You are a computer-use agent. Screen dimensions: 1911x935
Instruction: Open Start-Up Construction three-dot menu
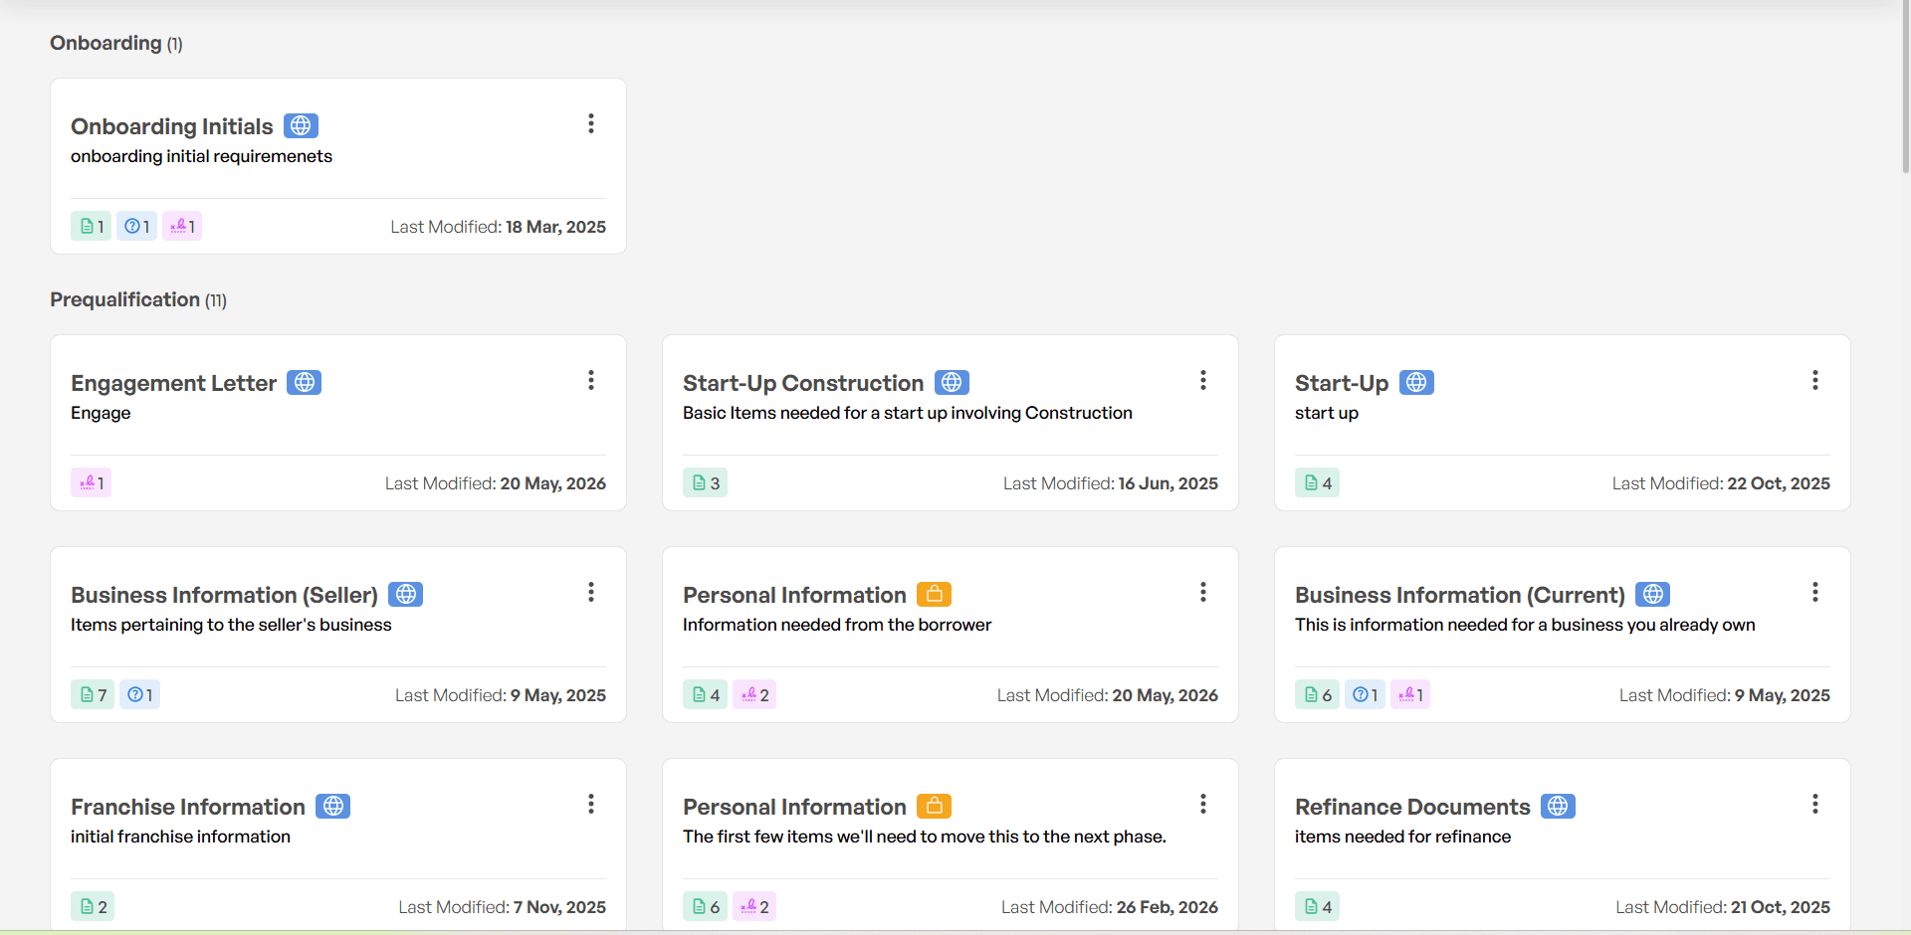pyautogui.click(x=1203, y=380)
